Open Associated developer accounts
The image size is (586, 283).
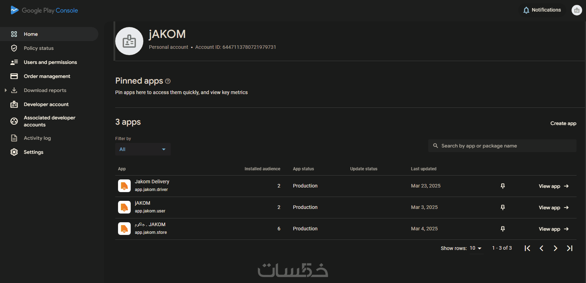49,121
